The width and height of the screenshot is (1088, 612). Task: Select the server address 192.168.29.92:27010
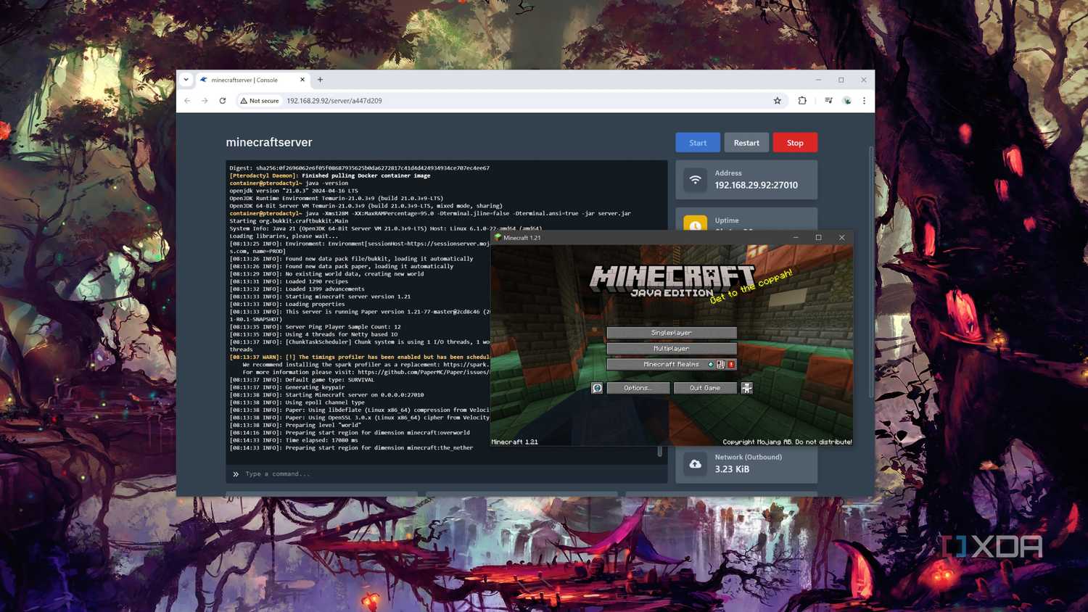coord(757,186)
